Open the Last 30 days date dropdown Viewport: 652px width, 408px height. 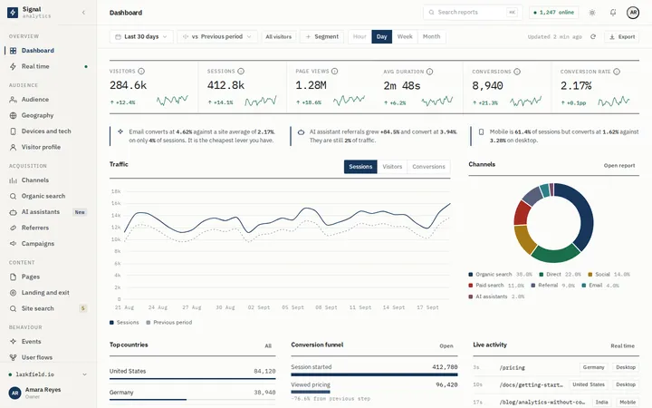[141, 36]
